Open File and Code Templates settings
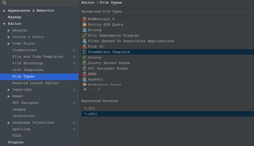 (x=38, y=57)
